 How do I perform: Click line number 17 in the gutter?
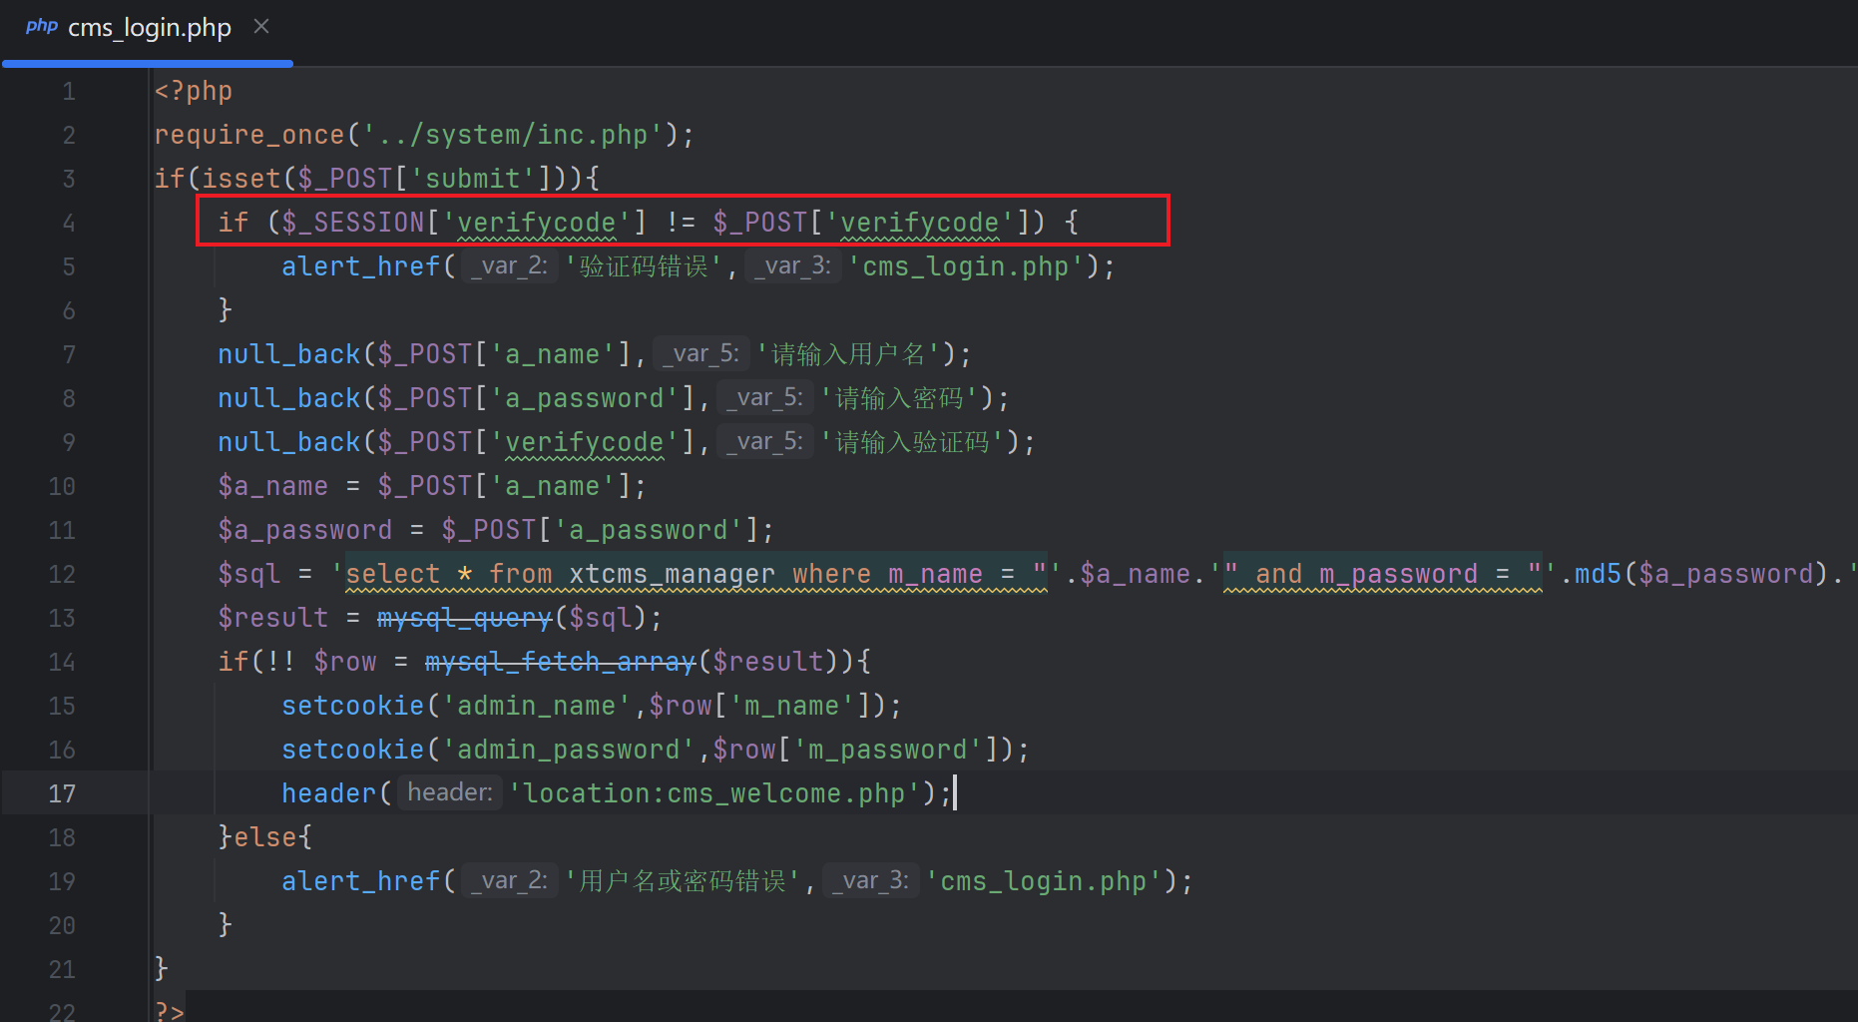point(62,793)
